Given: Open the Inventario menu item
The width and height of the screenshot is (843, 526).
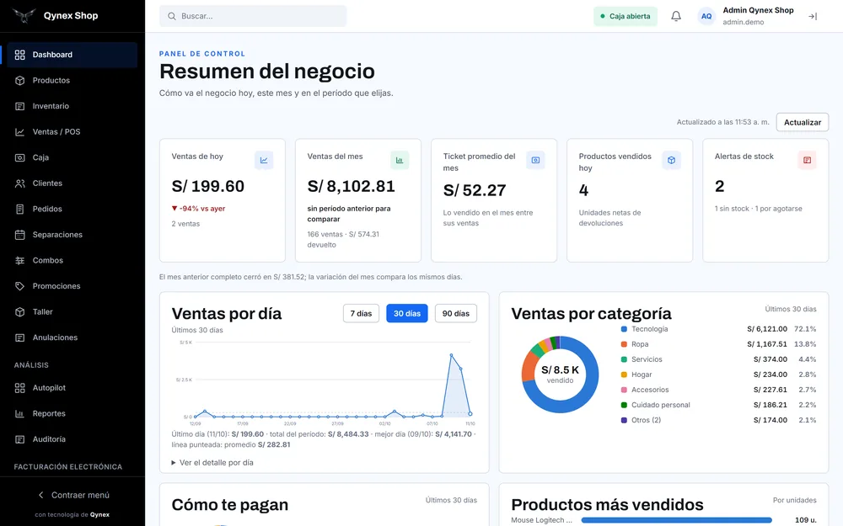Looking at the screenshot, I should pos(72,106).
